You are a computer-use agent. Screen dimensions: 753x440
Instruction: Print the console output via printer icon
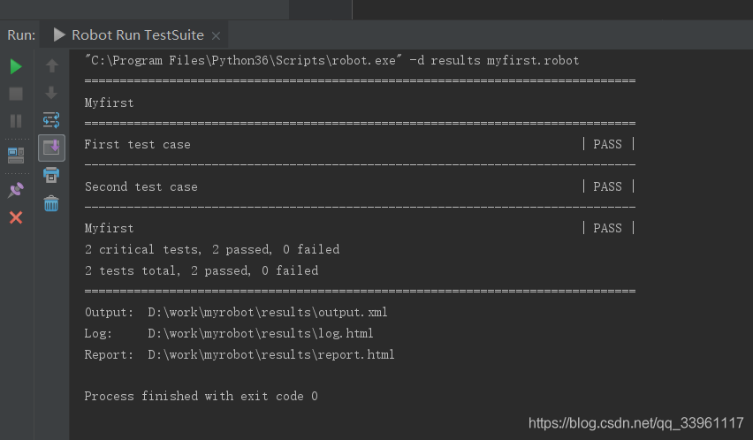(x=51, y=175)
